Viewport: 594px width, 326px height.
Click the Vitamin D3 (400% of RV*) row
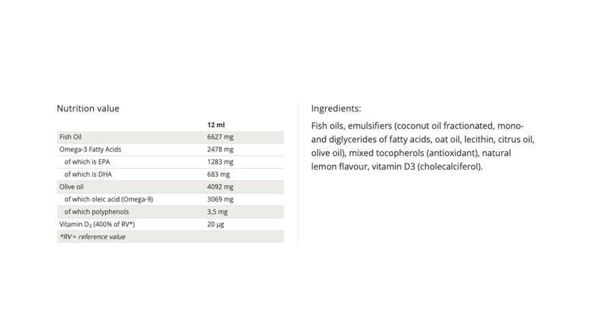click(171, 224)
